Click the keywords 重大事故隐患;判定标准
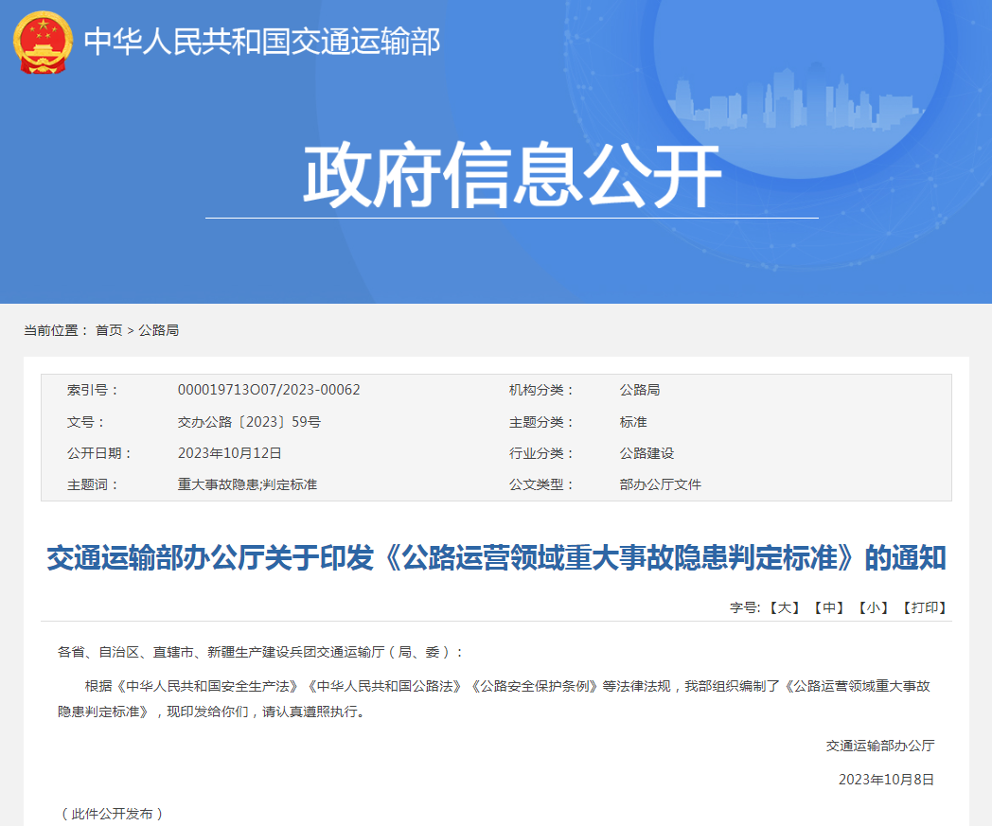This screenshot has height=826, width=992. (x=247, y=484)
